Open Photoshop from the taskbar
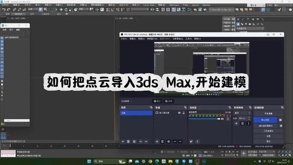The image size is (293, 165). (204, 161)
